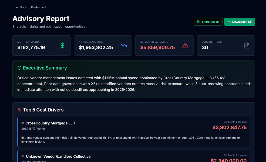Click the subscriptions count 30
The image size is (266, 162).
click(x=205, y=48)
